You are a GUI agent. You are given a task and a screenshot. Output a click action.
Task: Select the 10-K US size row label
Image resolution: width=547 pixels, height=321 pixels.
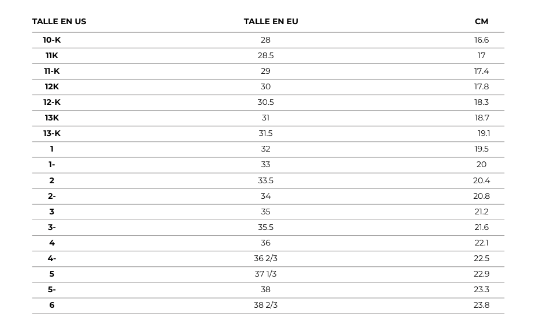[x=51, y=40]
